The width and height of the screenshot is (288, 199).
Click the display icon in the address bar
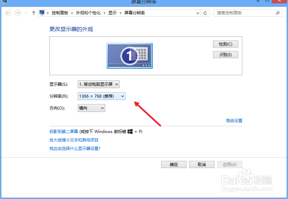(x=42, y=13)
